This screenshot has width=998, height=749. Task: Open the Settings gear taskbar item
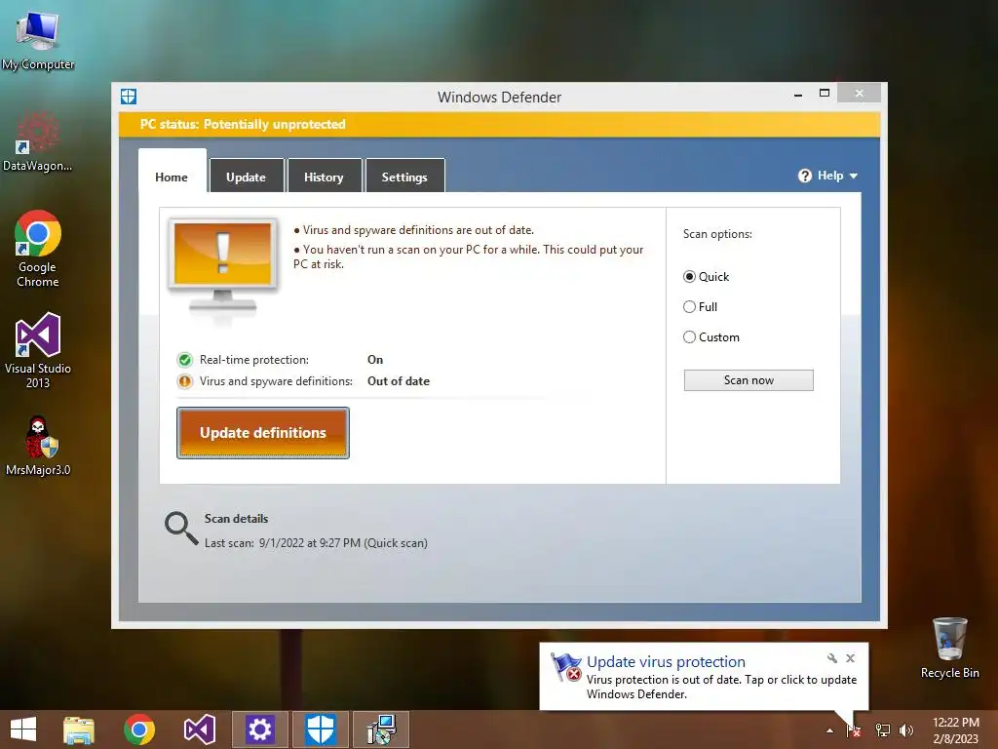259,729
